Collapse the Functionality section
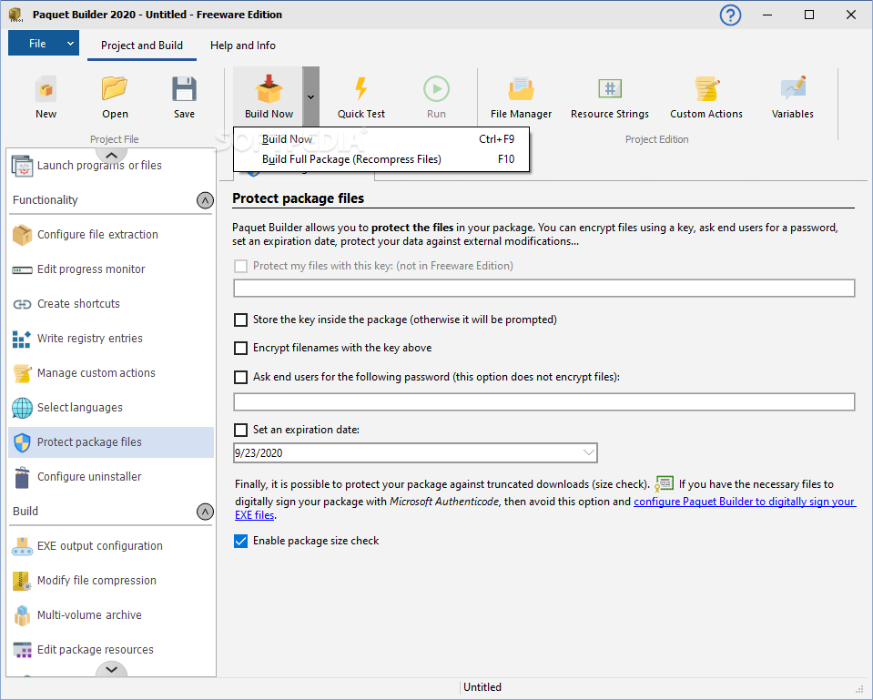This screenshot has height=700, width=873. pos(205,200)
